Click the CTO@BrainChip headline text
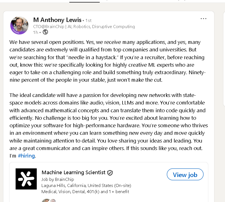The width and height of the screenshot is (225, 202). coord(84,27)
